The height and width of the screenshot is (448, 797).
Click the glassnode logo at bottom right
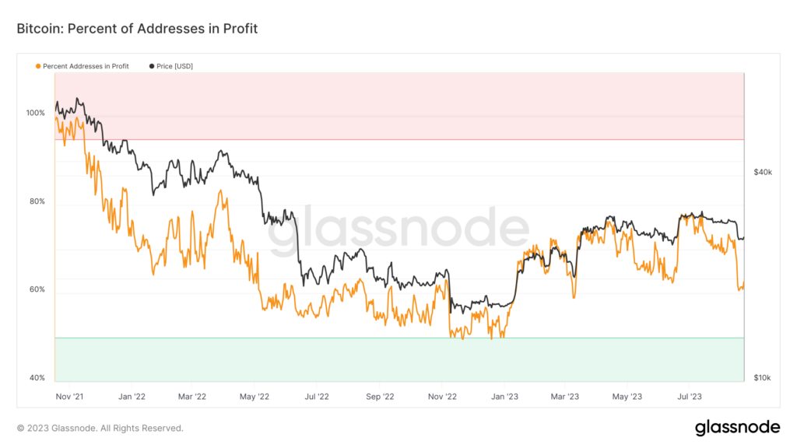click(x=737, y=427)
